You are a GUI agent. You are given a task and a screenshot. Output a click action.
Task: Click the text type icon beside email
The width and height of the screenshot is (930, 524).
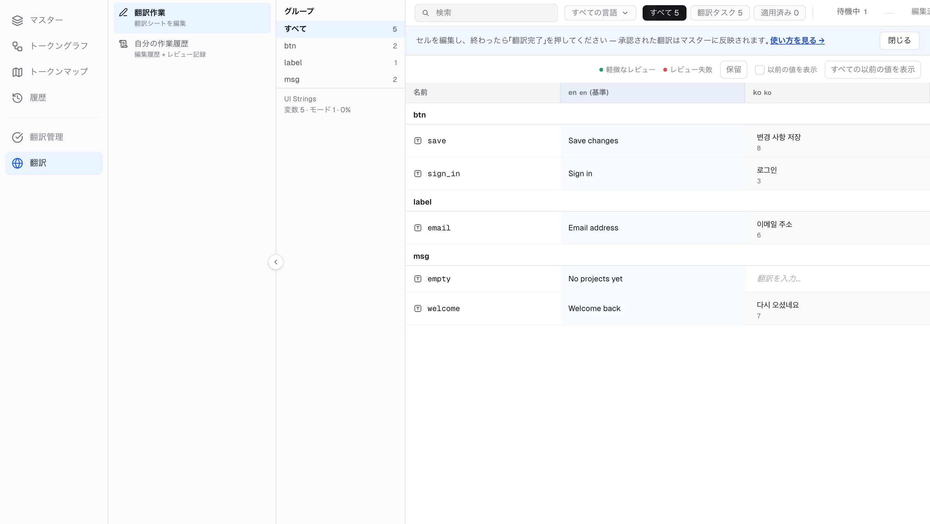point(418,228)
